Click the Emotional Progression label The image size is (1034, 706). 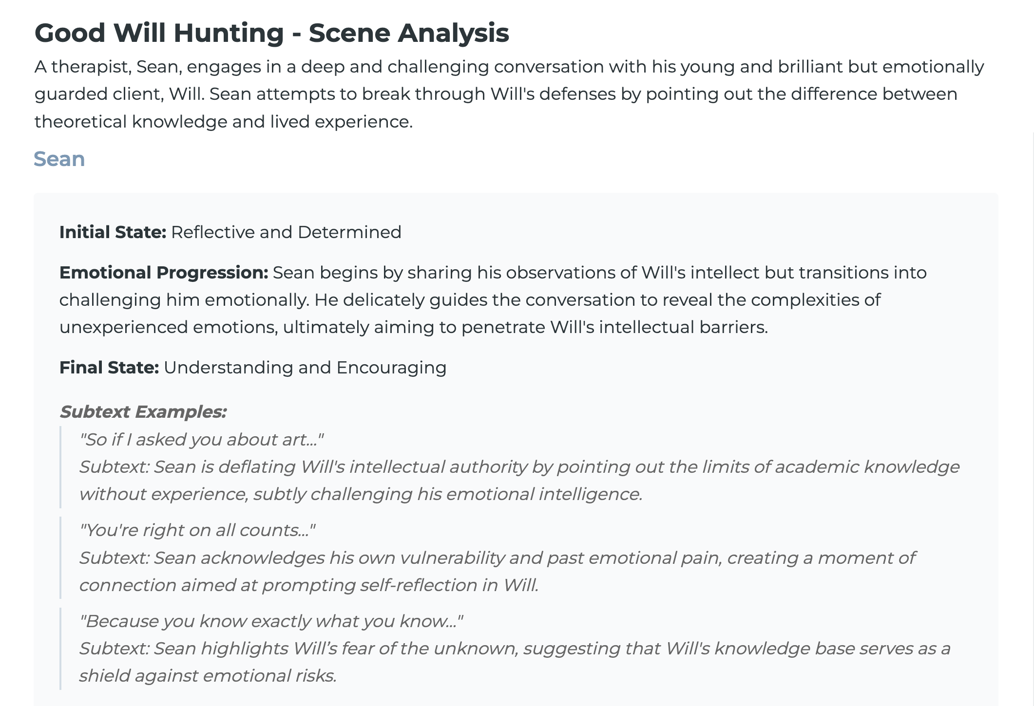(164, 273)
